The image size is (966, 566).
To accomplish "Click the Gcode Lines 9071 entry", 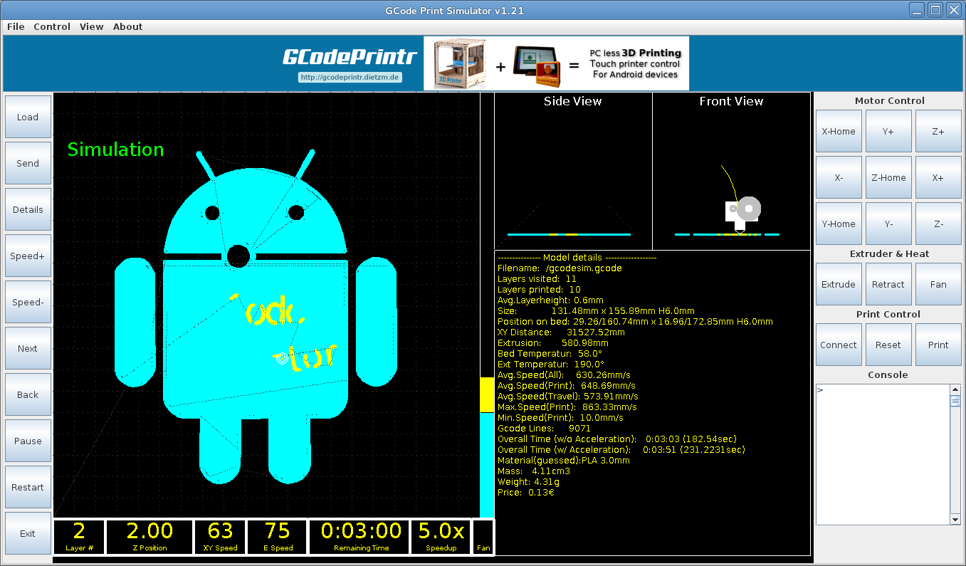I will pos(544,429).
